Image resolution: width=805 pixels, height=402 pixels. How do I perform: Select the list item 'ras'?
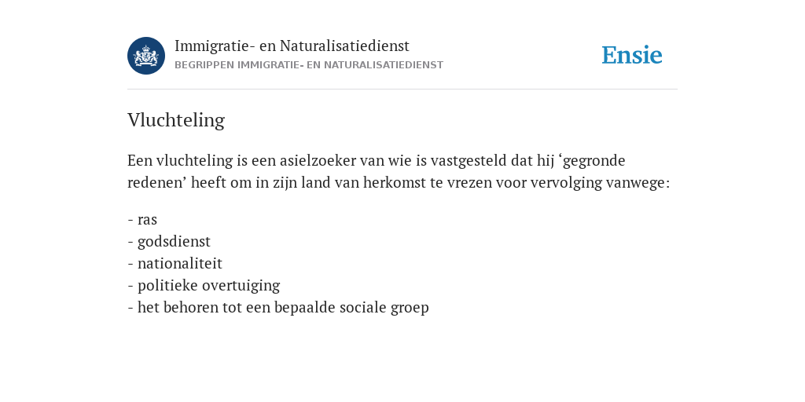click(142, 220)
